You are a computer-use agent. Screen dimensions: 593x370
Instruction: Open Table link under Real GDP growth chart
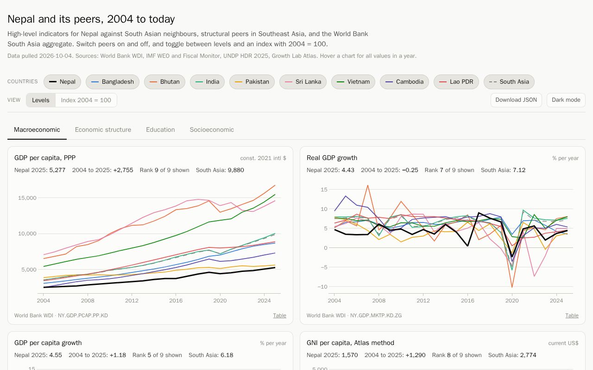pyautogui.click(x=572, y=315)
